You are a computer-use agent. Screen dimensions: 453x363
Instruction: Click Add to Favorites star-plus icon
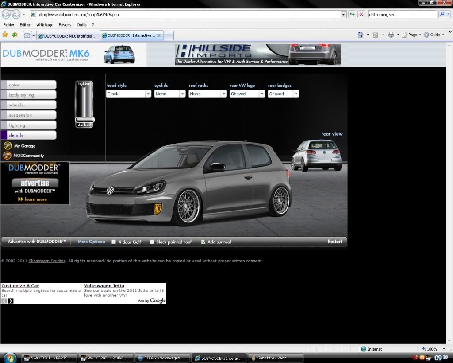[x=15, y=35]
